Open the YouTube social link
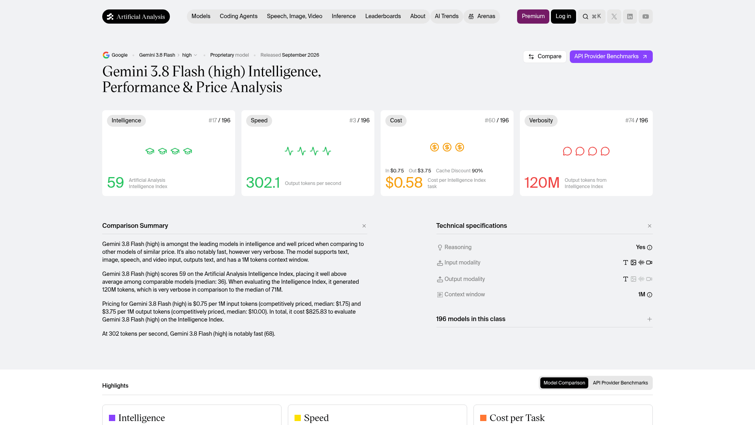The image size is (755, 425). tap(646, 17)
